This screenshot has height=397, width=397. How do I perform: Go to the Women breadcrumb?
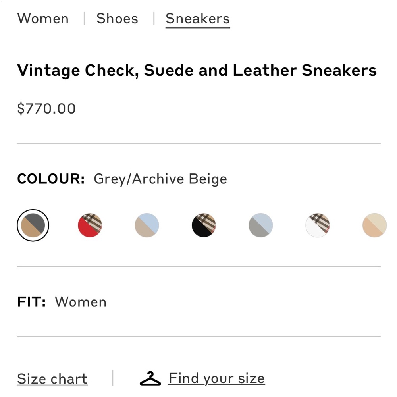[x=43, y=19]
